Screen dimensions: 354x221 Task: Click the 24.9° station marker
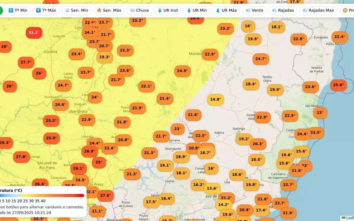(x=182, y=71)
